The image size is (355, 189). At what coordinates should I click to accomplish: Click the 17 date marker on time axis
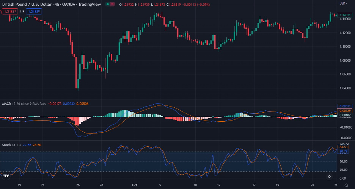(x=254, y=185)
